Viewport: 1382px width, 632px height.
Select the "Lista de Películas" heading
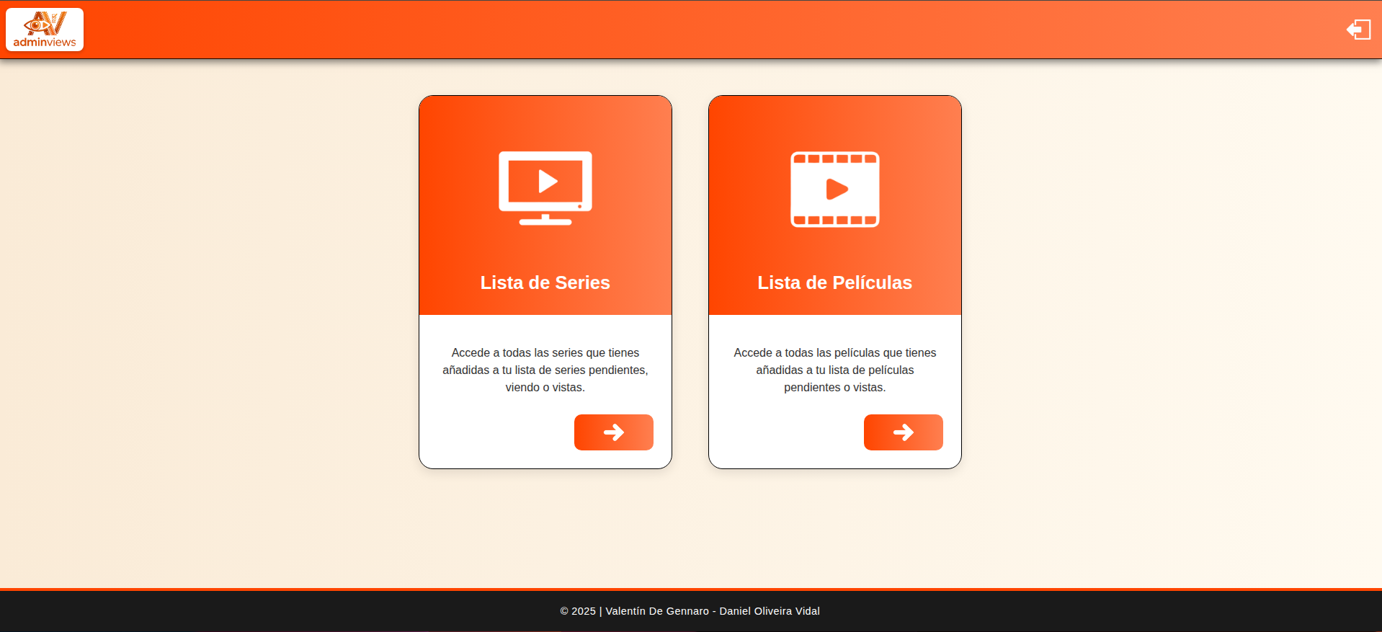[x=834, y=282]
